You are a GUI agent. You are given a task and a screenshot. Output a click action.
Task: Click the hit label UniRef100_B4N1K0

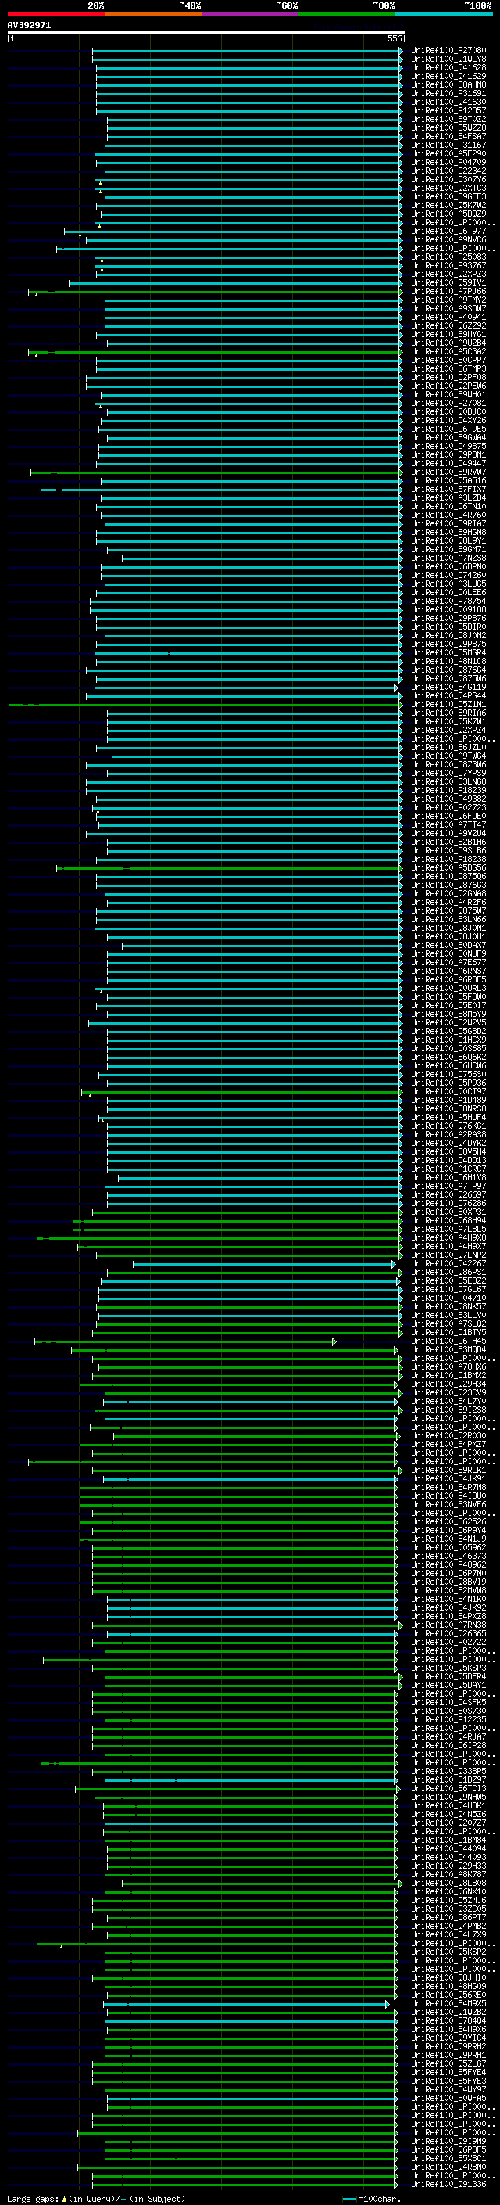(448, 1600)
